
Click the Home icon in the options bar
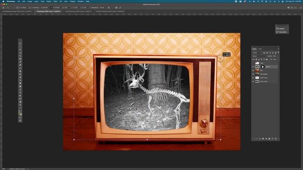[3, 8]
